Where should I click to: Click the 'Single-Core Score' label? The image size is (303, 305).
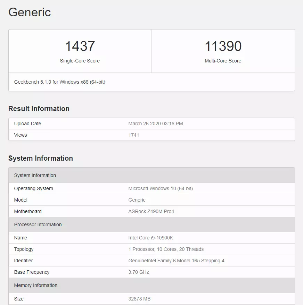80,61
